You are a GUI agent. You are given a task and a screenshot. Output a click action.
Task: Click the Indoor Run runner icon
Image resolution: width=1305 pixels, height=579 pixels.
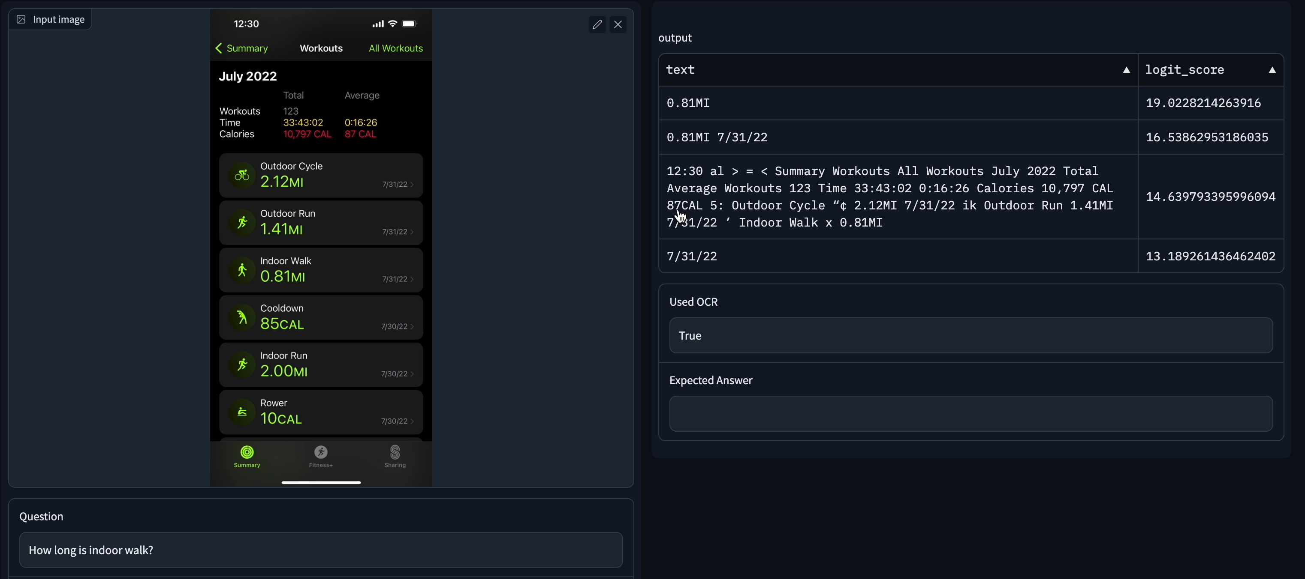coord(242,364)
